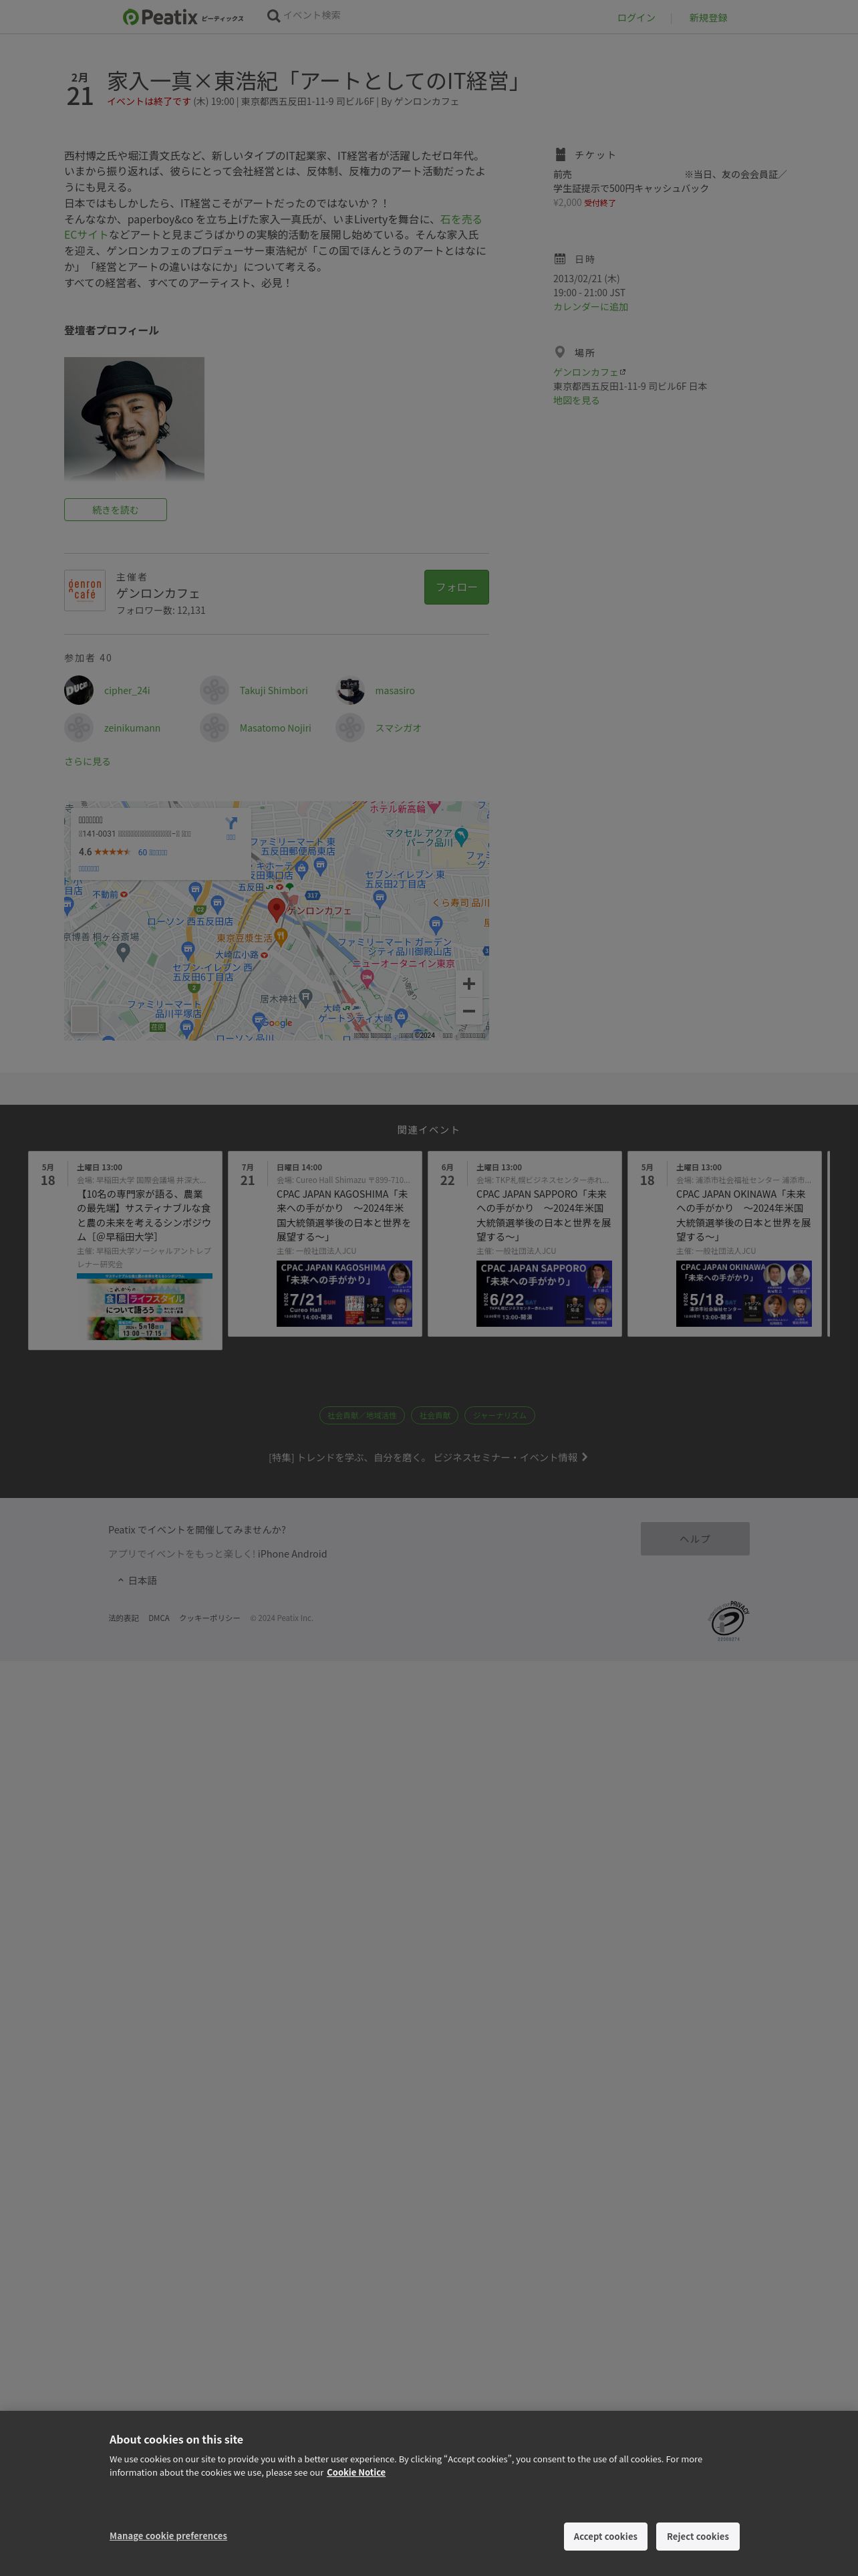Open the Cookie Notice link
This screenshot has width=858, height=2576.
(x=355, y=2472)
